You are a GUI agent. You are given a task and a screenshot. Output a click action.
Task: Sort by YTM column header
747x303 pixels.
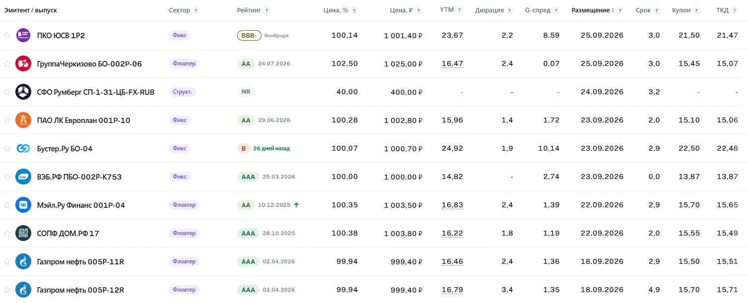coord(446,10)
